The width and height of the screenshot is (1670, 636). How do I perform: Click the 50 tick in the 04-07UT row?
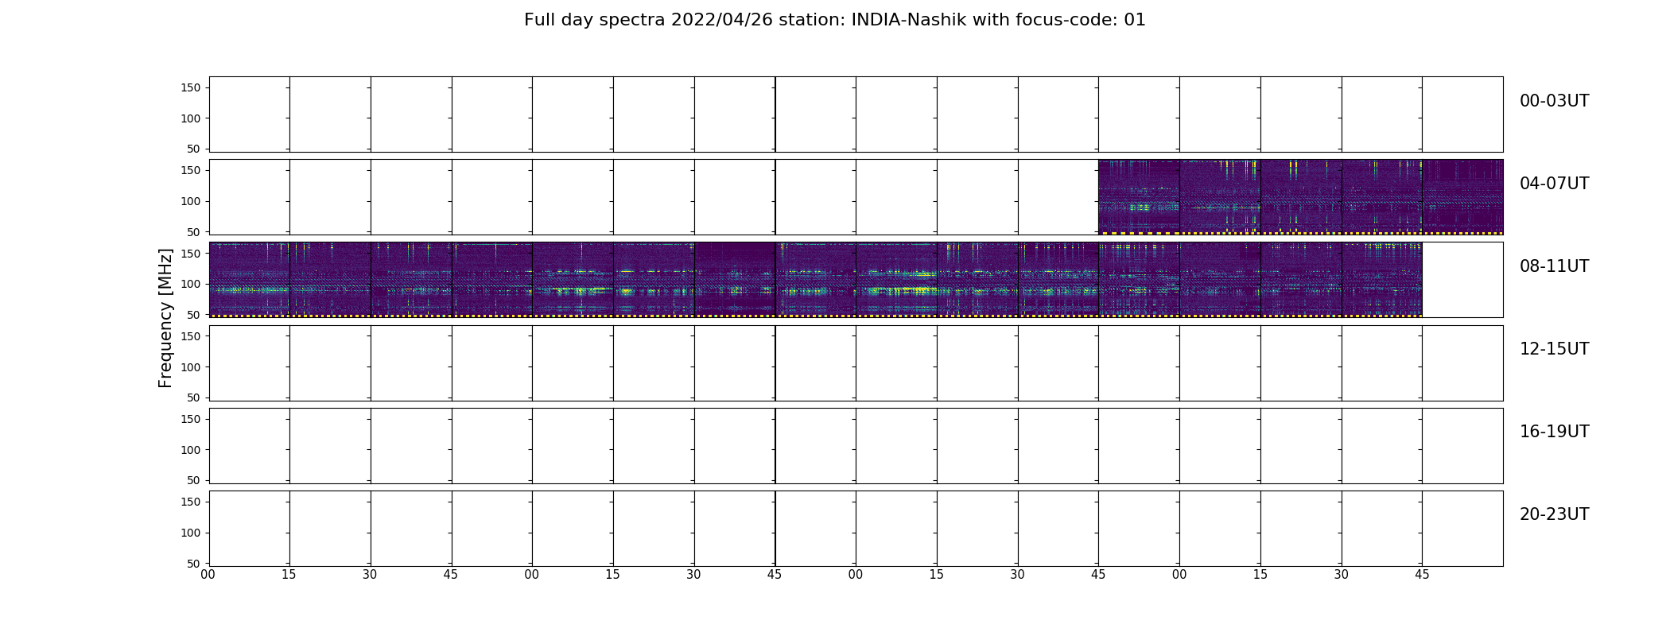coord(194,231)
